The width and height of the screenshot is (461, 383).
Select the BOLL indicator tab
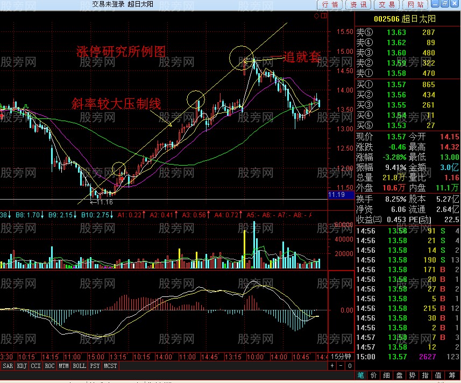coord(79,366)
